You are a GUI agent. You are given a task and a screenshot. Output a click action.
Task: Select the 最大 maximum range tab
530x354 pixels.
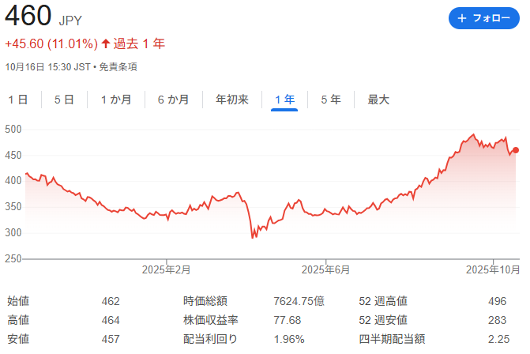click(x=378, y=100)
